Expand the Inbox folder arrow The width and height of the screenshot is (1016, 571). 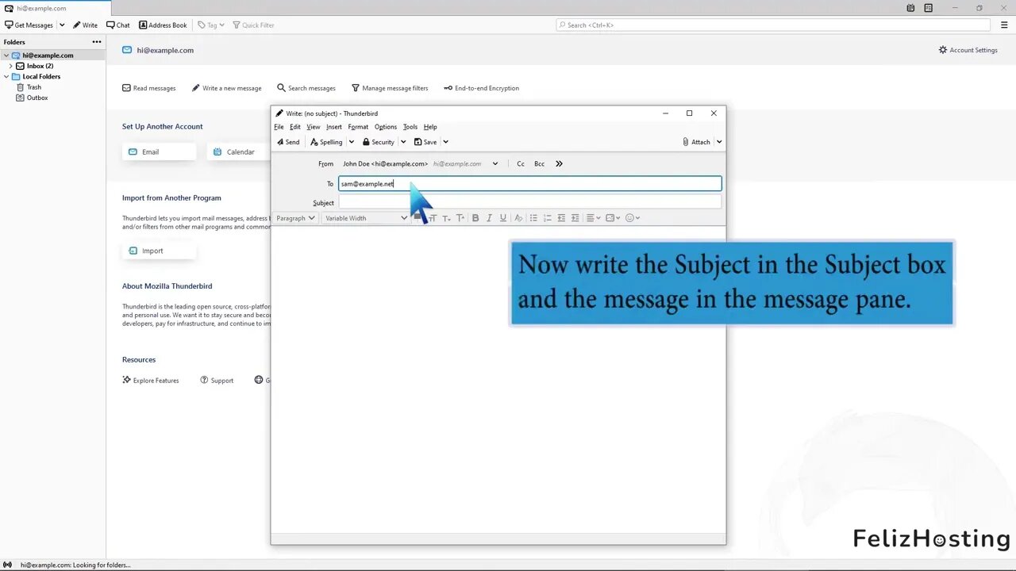point(11,66)
